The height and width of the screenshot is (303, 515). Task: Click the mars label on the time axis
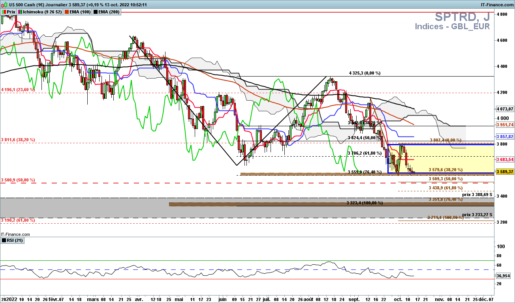coord(92,299)
